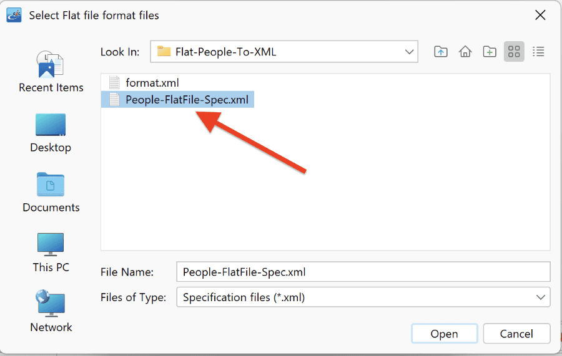Go to Home directory icon
562x356 pixels.
click(465, 52)
